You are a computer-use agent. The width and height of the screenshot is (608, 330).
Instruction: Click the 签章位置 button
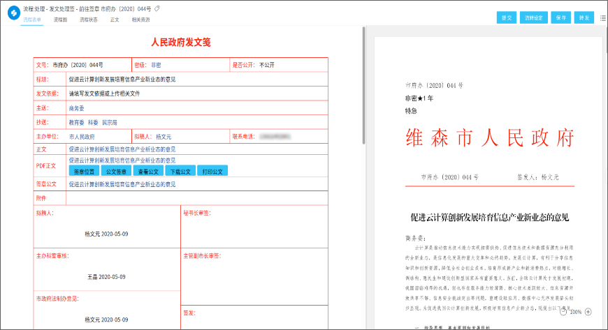[x=84, y=171]
